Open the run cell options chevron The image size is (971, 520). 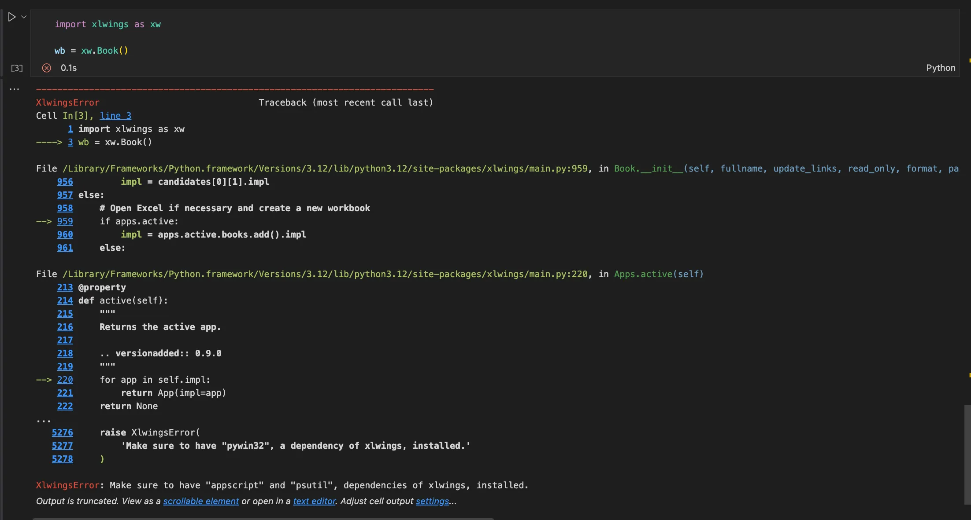click(24, 17)
